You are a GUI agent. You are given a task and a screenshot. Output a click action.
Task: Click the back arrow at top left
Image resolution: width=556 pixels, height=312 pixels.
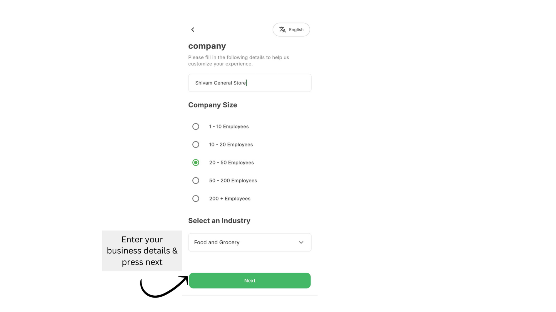(x=193, y=29)
